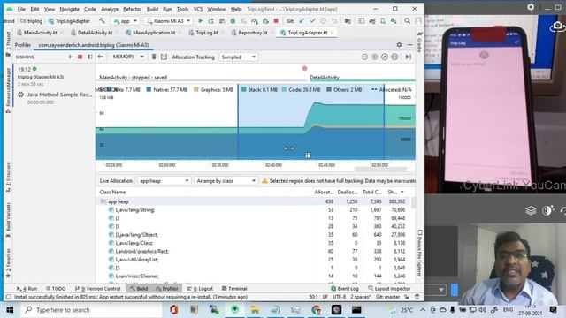Switch to MainActivity.kt tab
This screenshot has height=318, width=566.
pyautogui.click(x=40, y=33)
